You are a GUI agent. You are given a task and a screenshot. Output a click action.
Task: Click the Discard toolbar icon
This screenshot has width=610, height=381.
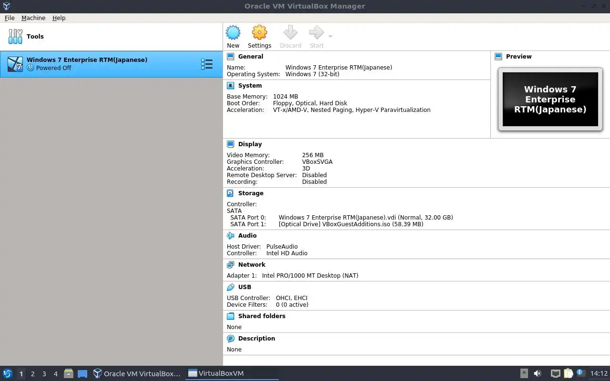pyautogui.click(x=290, y=33)
